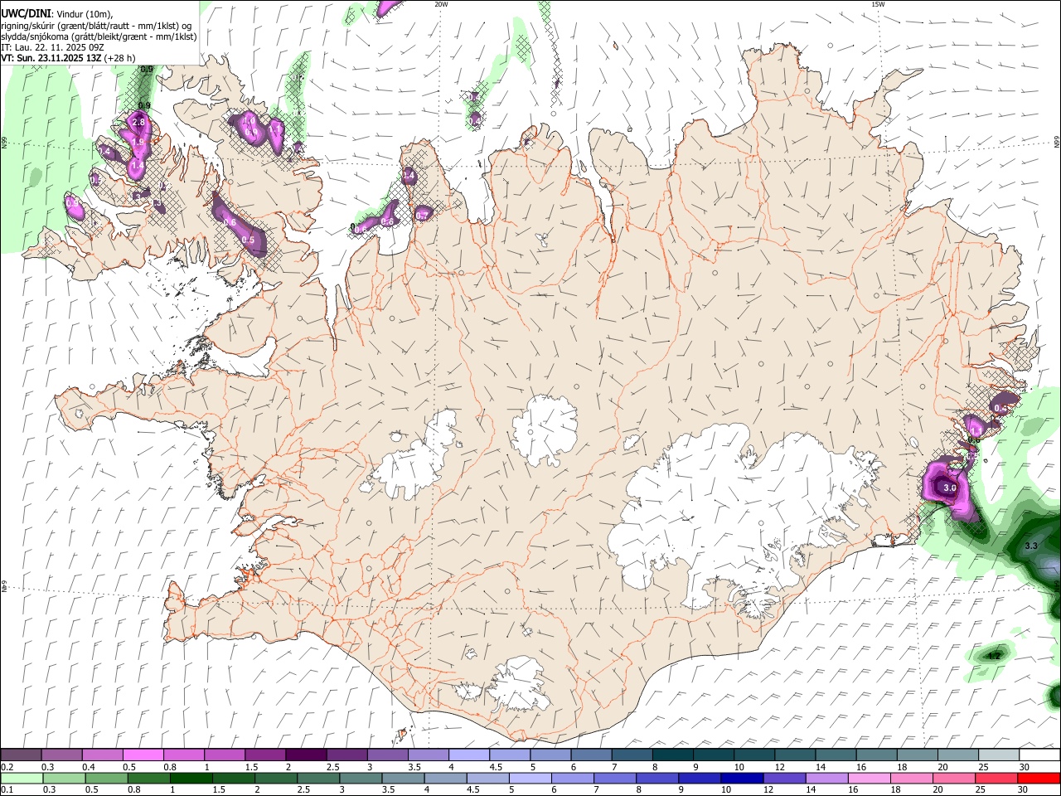The image size is (1061, 796).
Task: Pick white snow legend swatch after 30
Action: 1039,755
